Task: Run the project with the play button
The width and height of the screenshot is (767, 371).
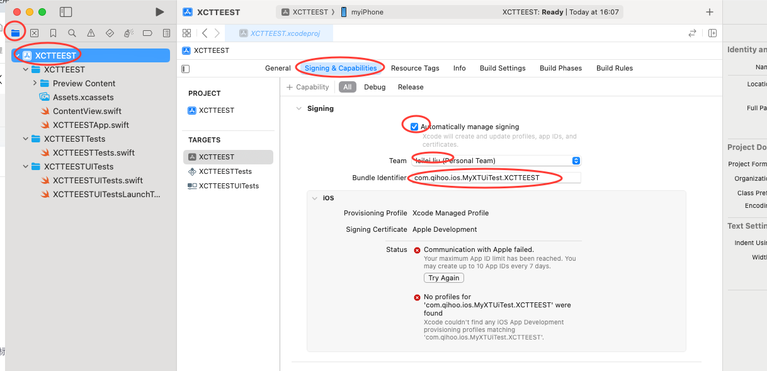Action: coord(159,12)
